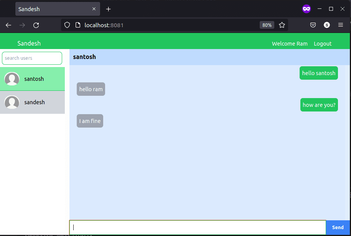Click the page info document icon
This screenshot has width=351, height=236.
point(77,25)
